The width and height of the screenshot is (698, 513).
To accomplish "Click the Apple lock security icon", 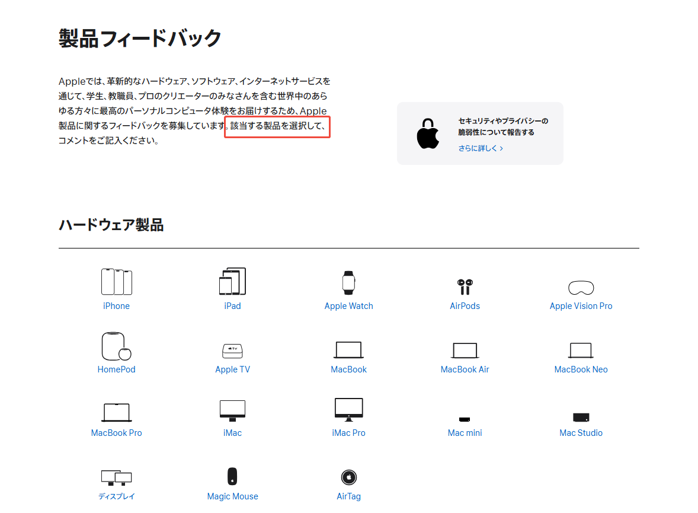I will tap(428, 133).
